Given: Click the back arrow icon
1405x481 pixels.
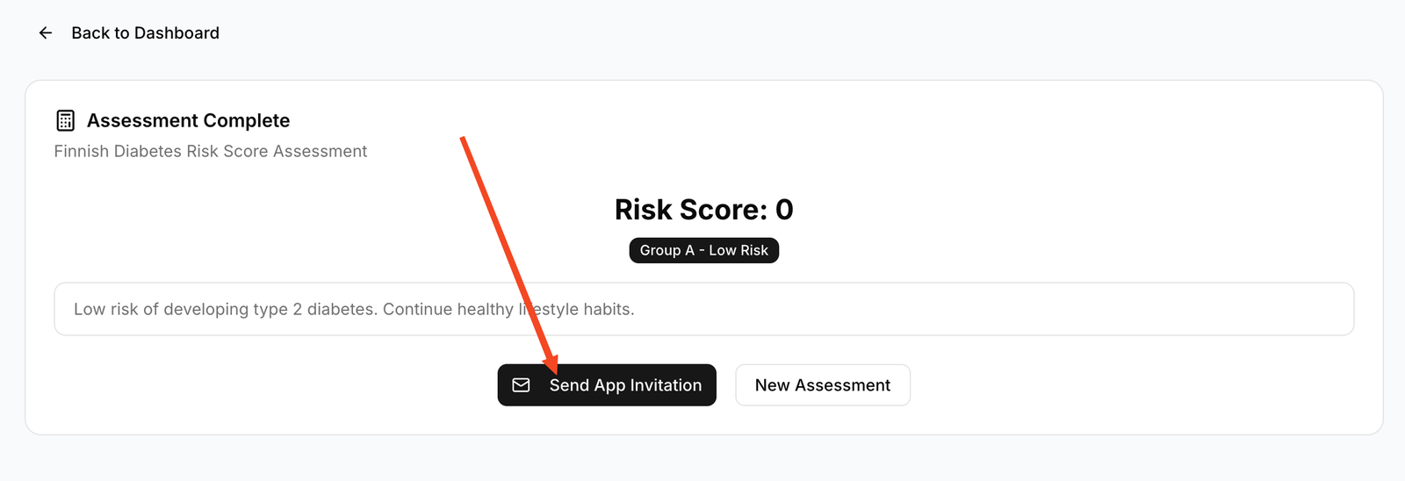Looking at the screenshot, I should click(x=46, y=33).
